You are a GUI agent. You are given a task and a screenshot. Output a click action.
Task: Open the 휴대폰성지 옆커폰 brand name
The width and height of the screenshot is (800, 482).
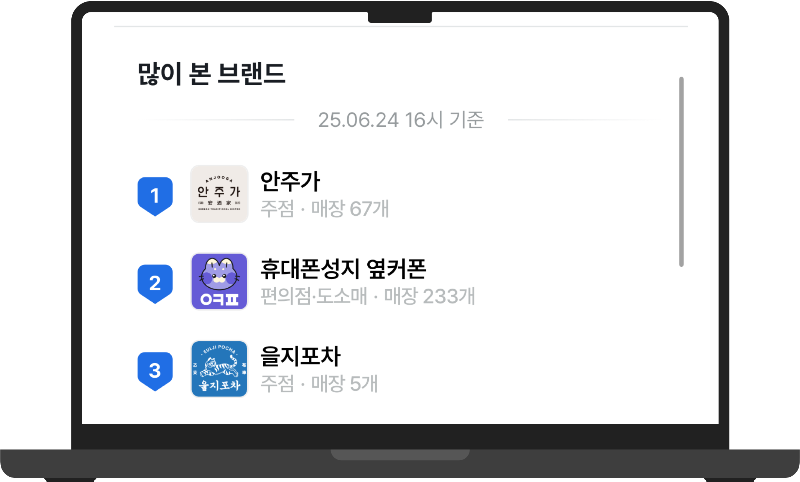(343, 269)
